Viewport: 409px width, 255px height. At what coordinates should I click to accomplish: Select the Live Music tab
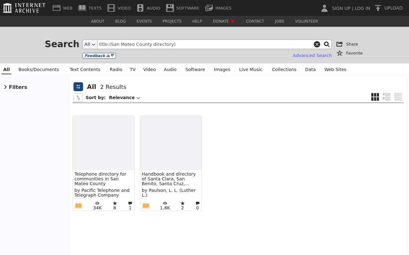click(251, 69)
